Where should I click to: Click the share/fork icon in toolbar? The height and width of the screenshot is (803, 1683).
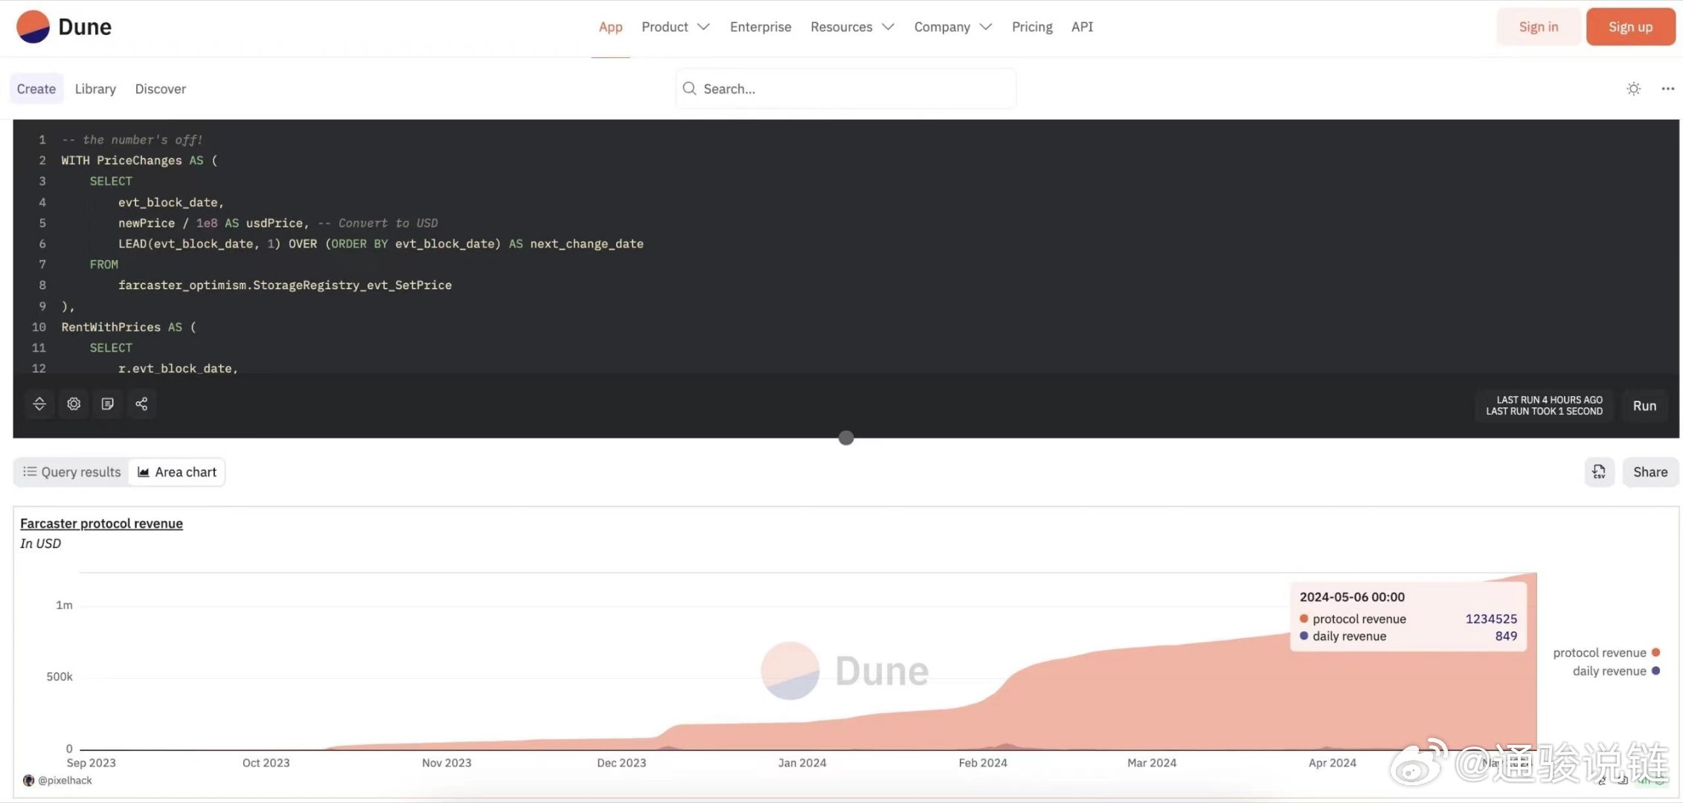click(x=141, y=404)
